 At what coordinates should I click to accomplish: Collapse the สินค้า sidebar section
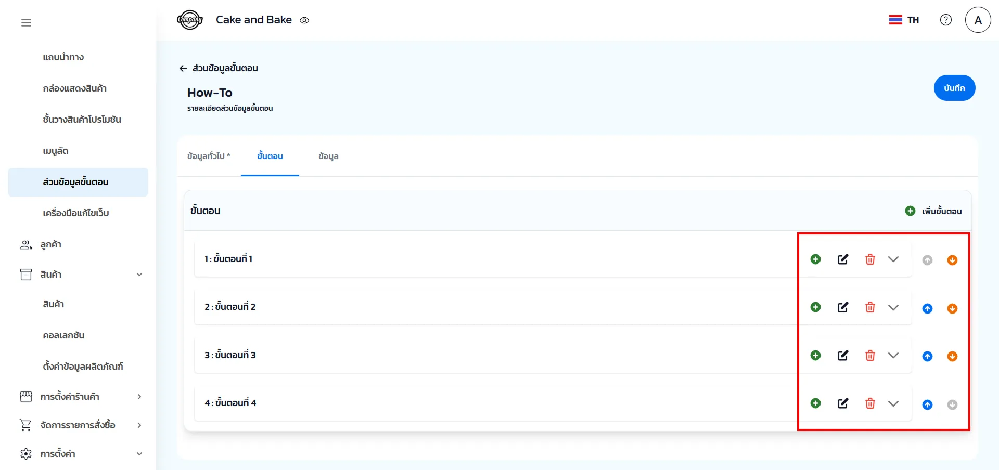click(139, 275)
